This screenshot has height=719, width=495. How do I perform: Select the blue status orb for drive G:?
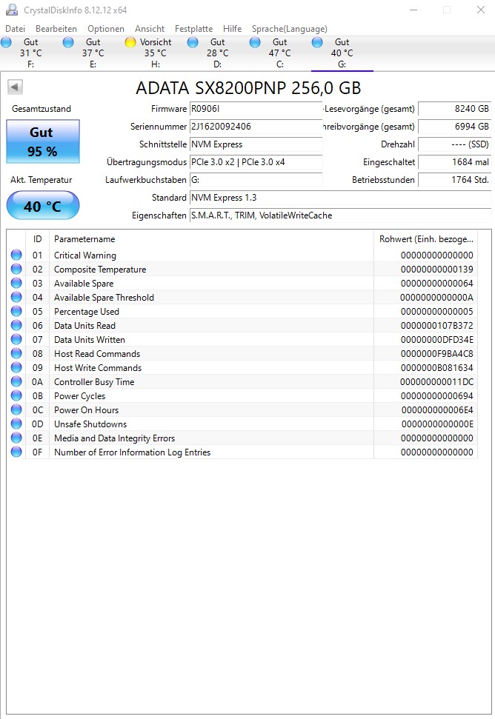tap(317, 43)
